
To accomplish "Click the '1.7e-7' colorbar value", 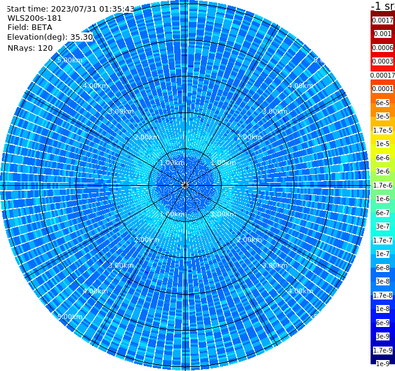I will click(x=383, y=240).
